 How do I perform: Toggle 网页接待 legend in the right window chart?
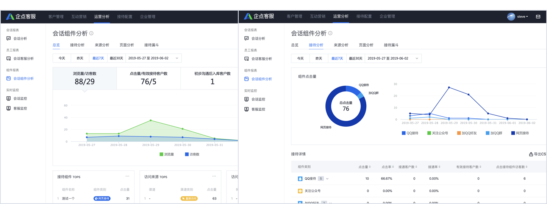[520, 133]
